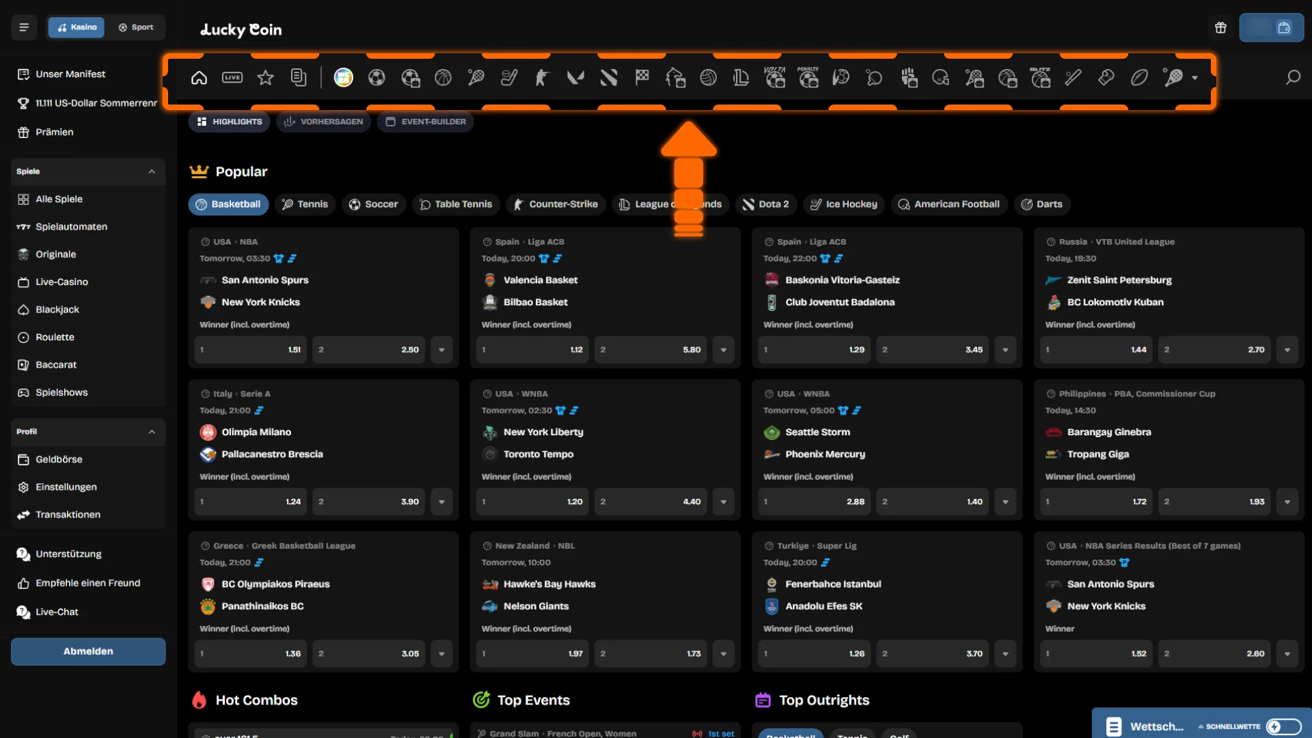Switch to the Vorhersagen tab
Image resolution: width=1312 pixels, height=738 pixels.
[x=323, y=122]
